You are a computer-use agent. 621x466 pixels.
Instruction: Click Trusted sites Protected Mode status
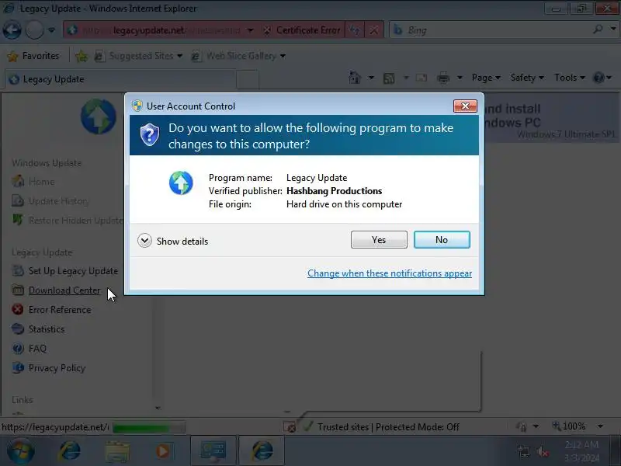(x=387, y=427)
